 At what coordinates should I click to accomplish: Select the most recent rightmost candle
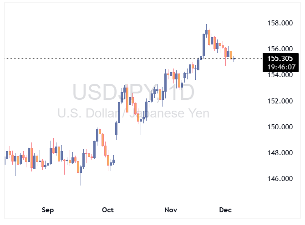[234, 59]
